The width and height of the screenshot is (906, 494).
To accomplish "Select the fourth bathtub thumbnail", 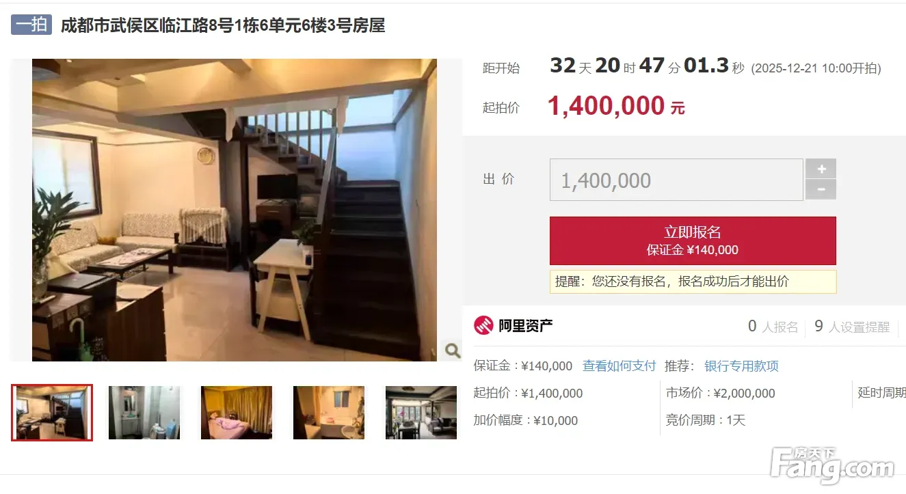I will pos(329,412).
